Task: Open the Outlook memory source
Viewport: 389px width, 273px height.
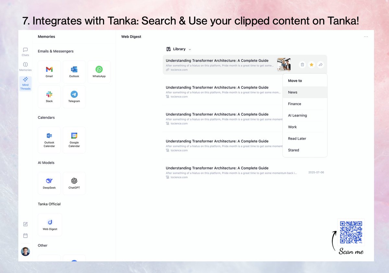Action: (x=74, y=72)
